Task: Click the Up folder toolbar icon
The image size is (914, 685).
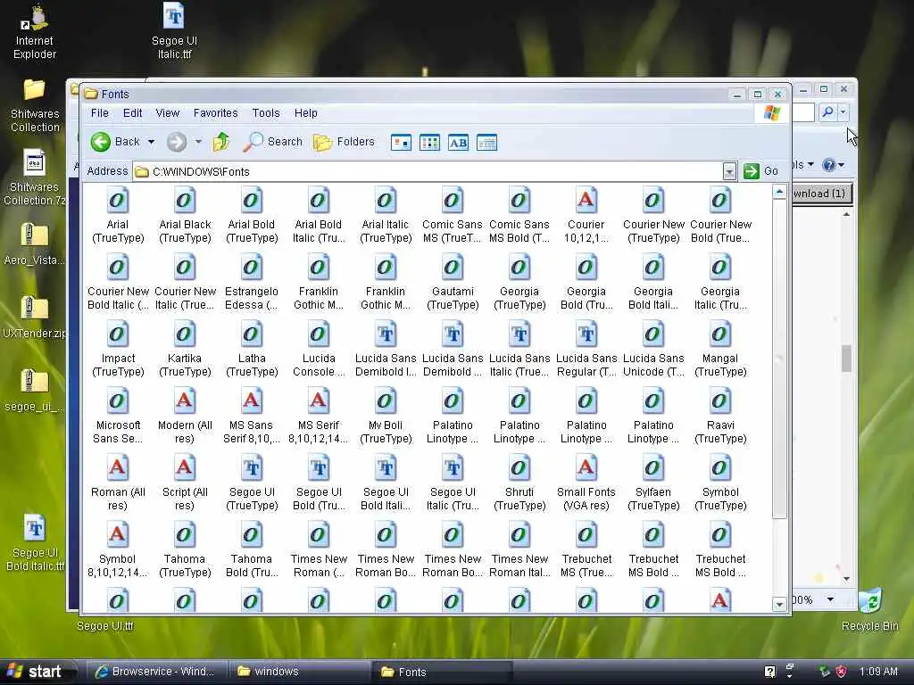Action: tap(221, 142)
